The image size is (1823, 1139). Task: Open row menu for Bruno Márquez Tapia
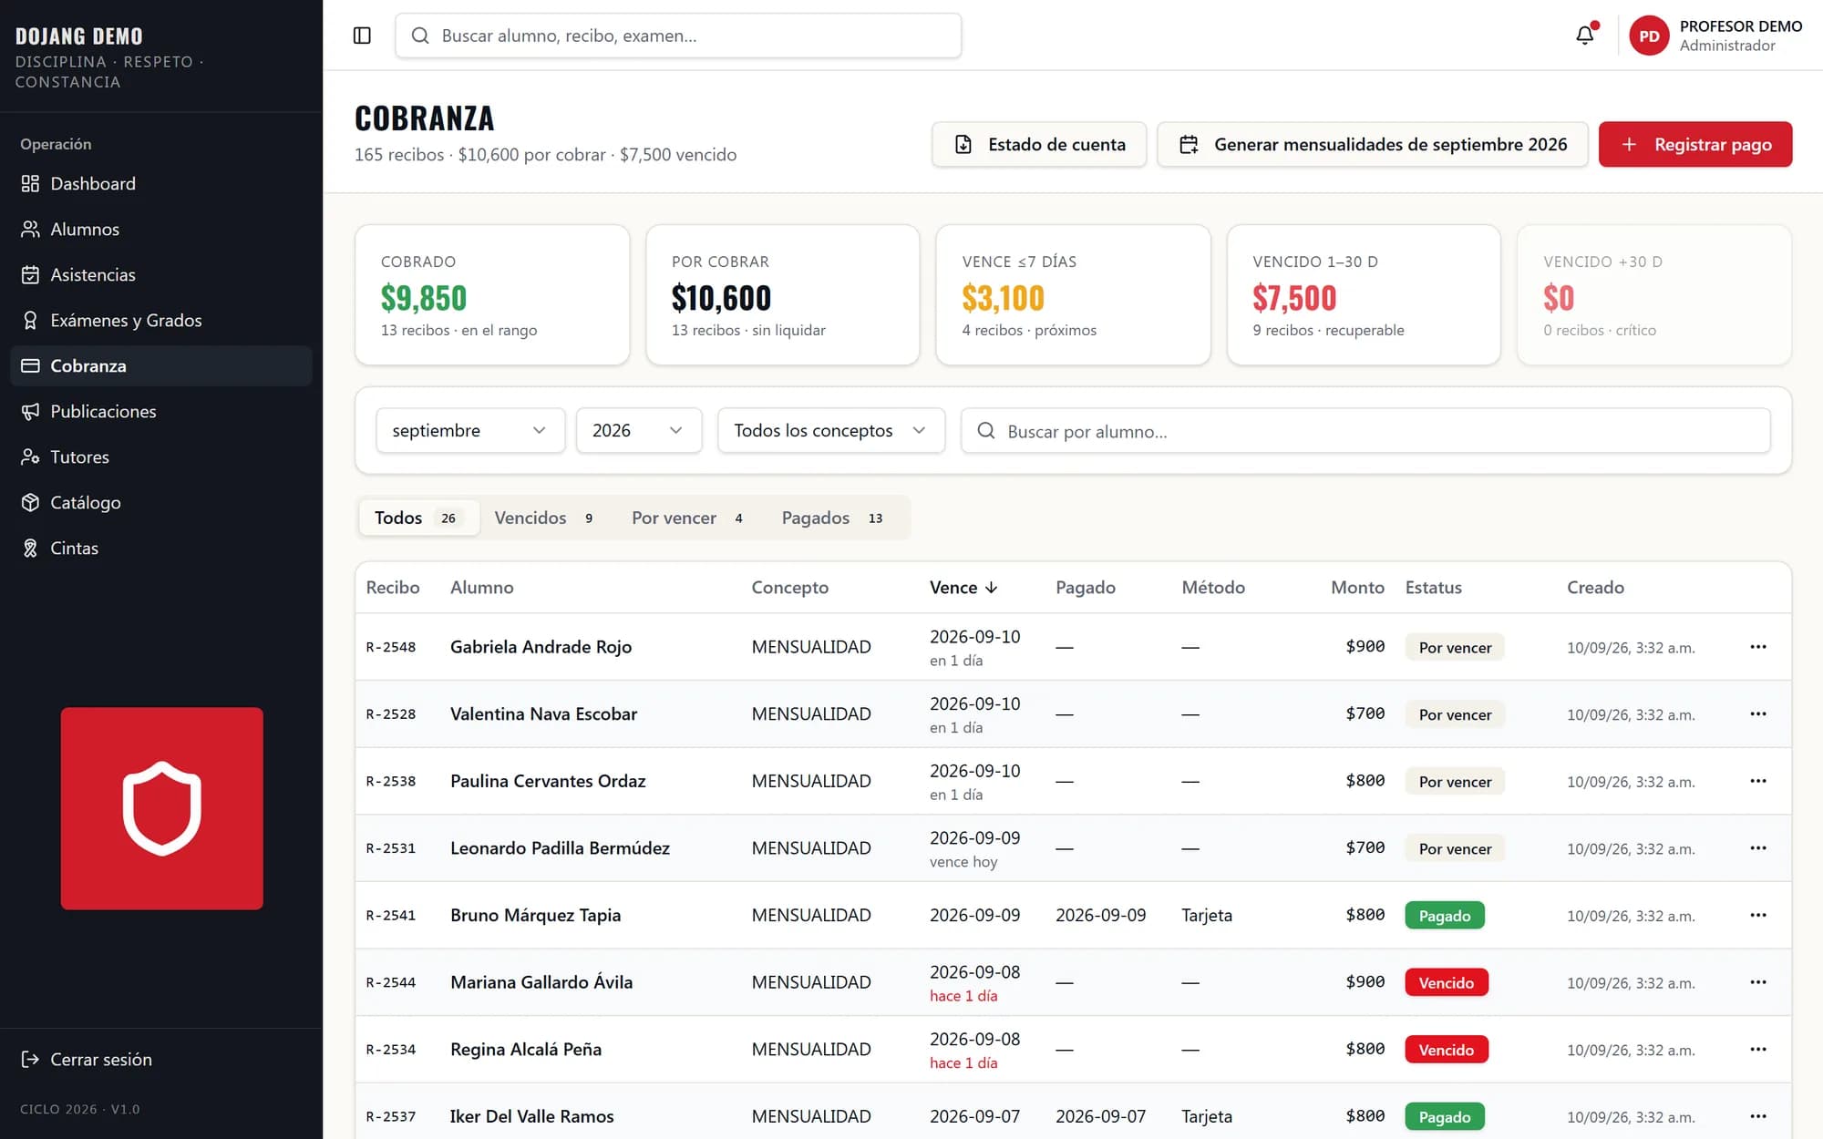1758,915
